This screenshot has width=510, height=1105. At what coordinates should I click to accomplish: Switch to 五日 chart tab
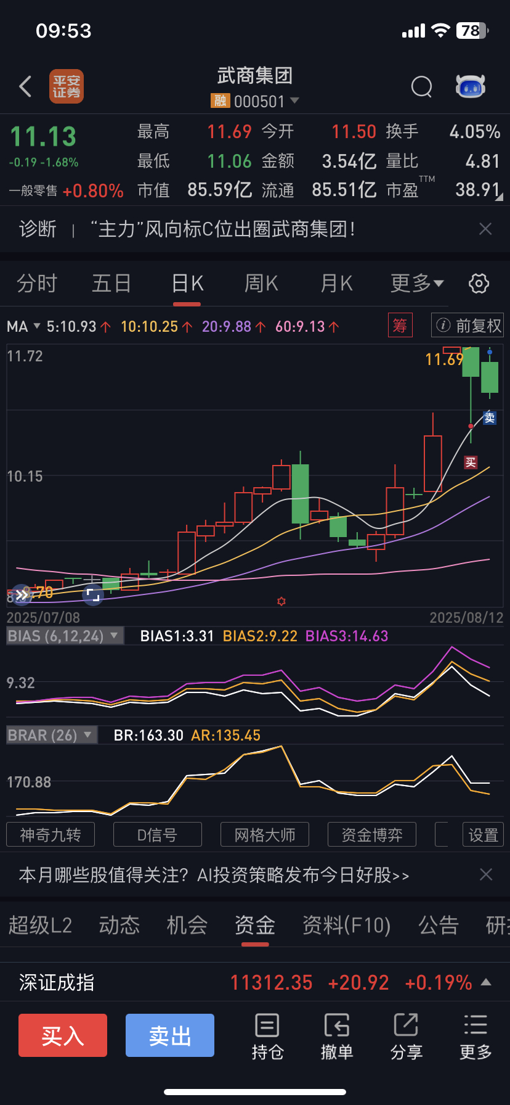[x=111, y=284]
